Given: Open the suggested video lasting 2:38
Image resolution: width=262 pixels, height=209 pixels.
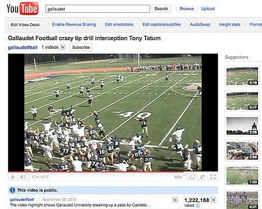Looking at the screenshot, I should pyautogui.click(x=242, y=126).
